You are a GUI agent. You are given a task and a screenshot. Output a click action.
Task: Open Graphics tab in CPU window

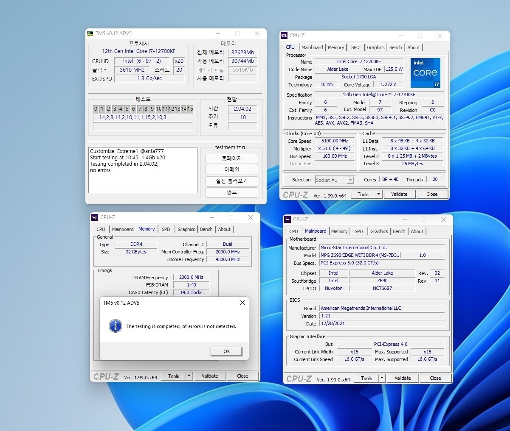376,47
